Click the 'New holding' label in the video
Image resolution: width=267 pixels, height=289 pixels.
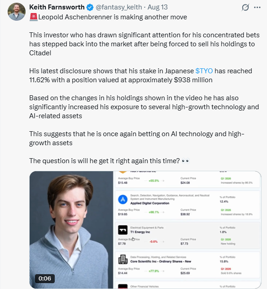(x=228, y=244)
